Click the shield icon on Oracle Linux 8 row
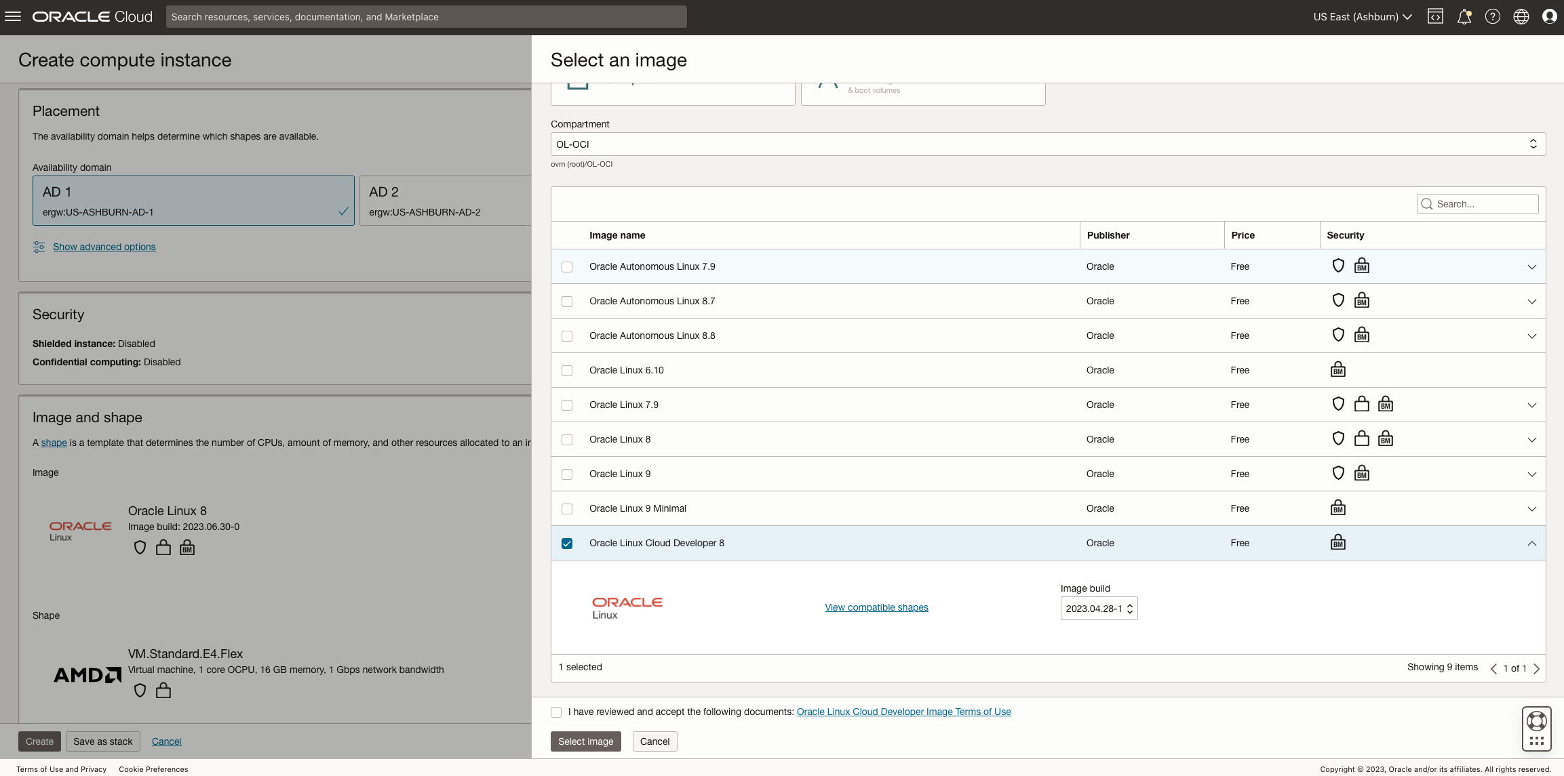The width and height of the screenshot is (1564, 776). pos(1338,438)
